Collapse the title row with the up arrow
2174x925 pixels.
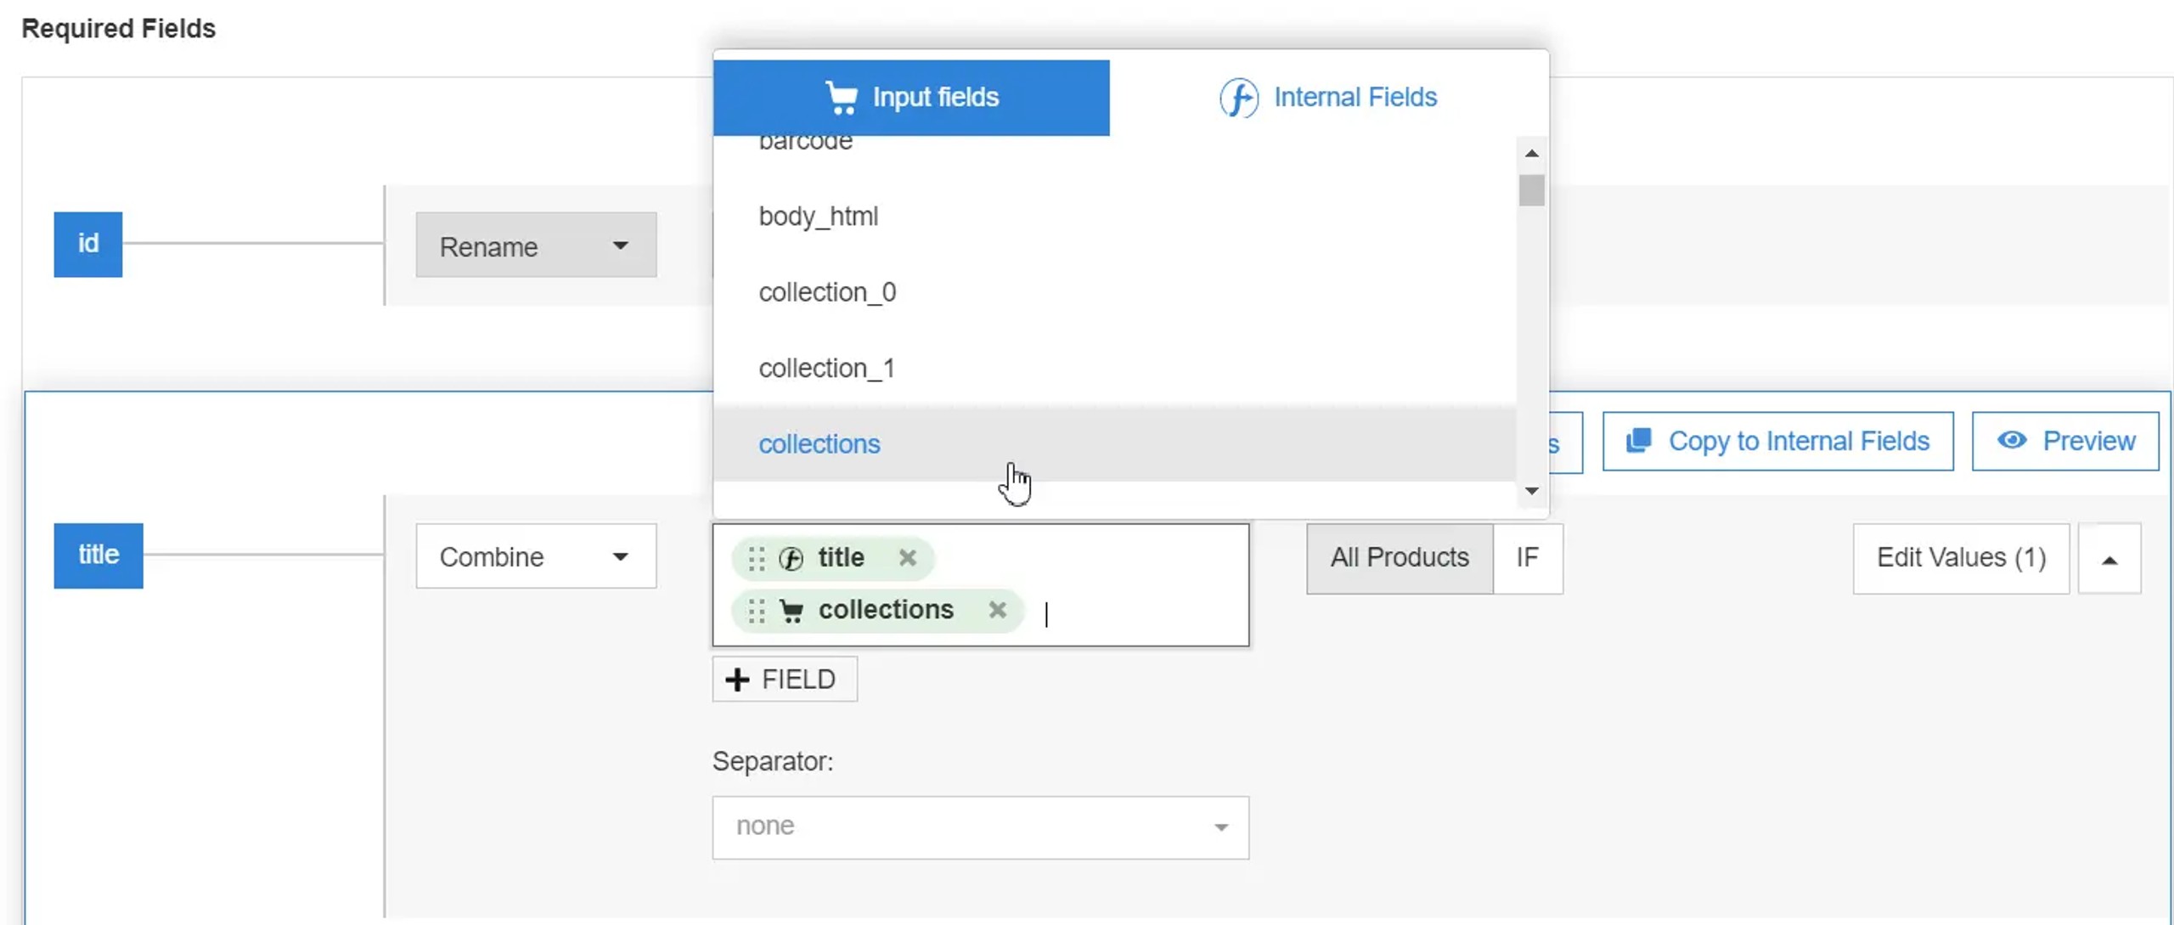click(x=2109, y=559)
